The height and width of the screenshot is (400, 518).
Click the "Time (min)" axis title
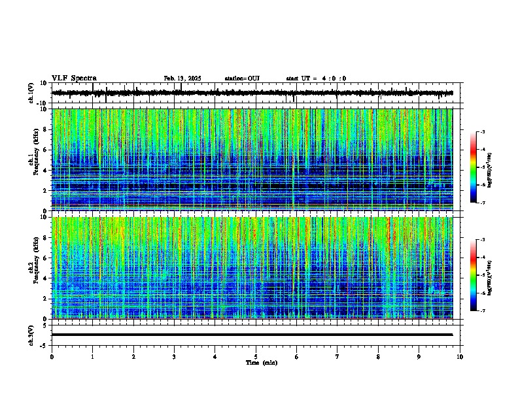click(x=262, y=363)
